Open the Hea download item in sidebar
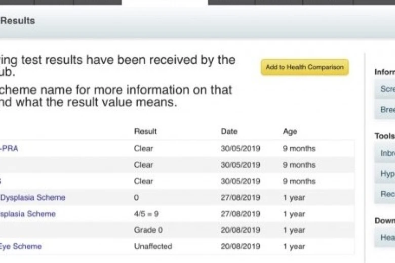The image size is (395, 263). pyautogui.click(x=385, y=237)
